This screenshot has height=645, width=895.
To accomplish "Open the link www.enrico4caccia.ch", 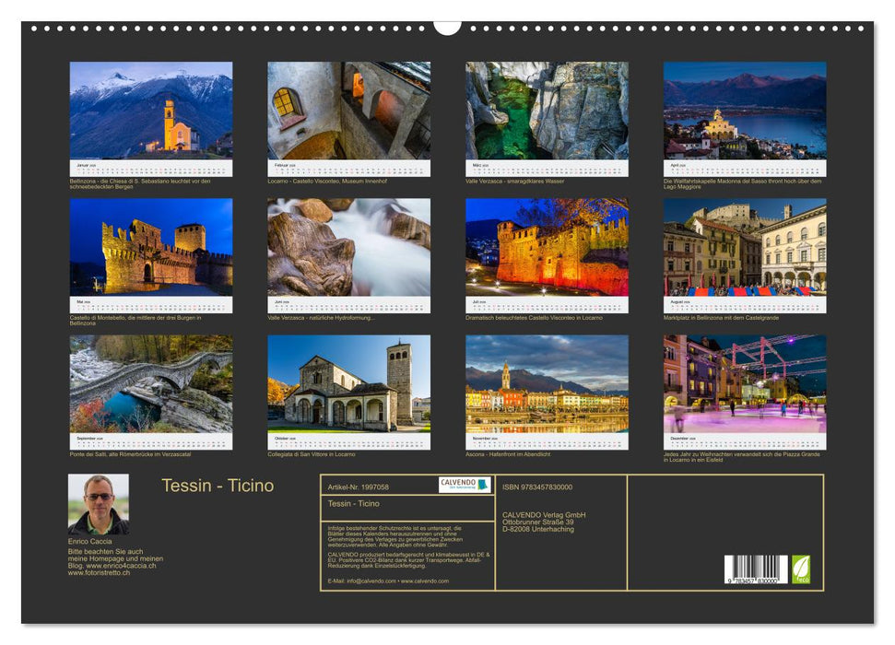I will click(122, 566).
